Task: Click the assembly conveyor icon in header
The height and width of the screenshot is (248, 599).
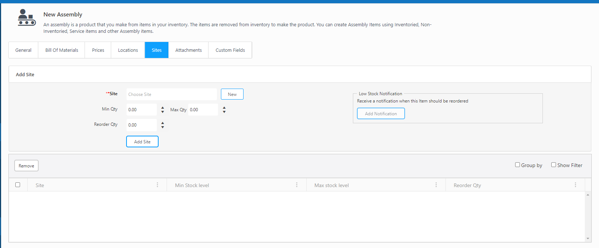Action: pos(27,18)
